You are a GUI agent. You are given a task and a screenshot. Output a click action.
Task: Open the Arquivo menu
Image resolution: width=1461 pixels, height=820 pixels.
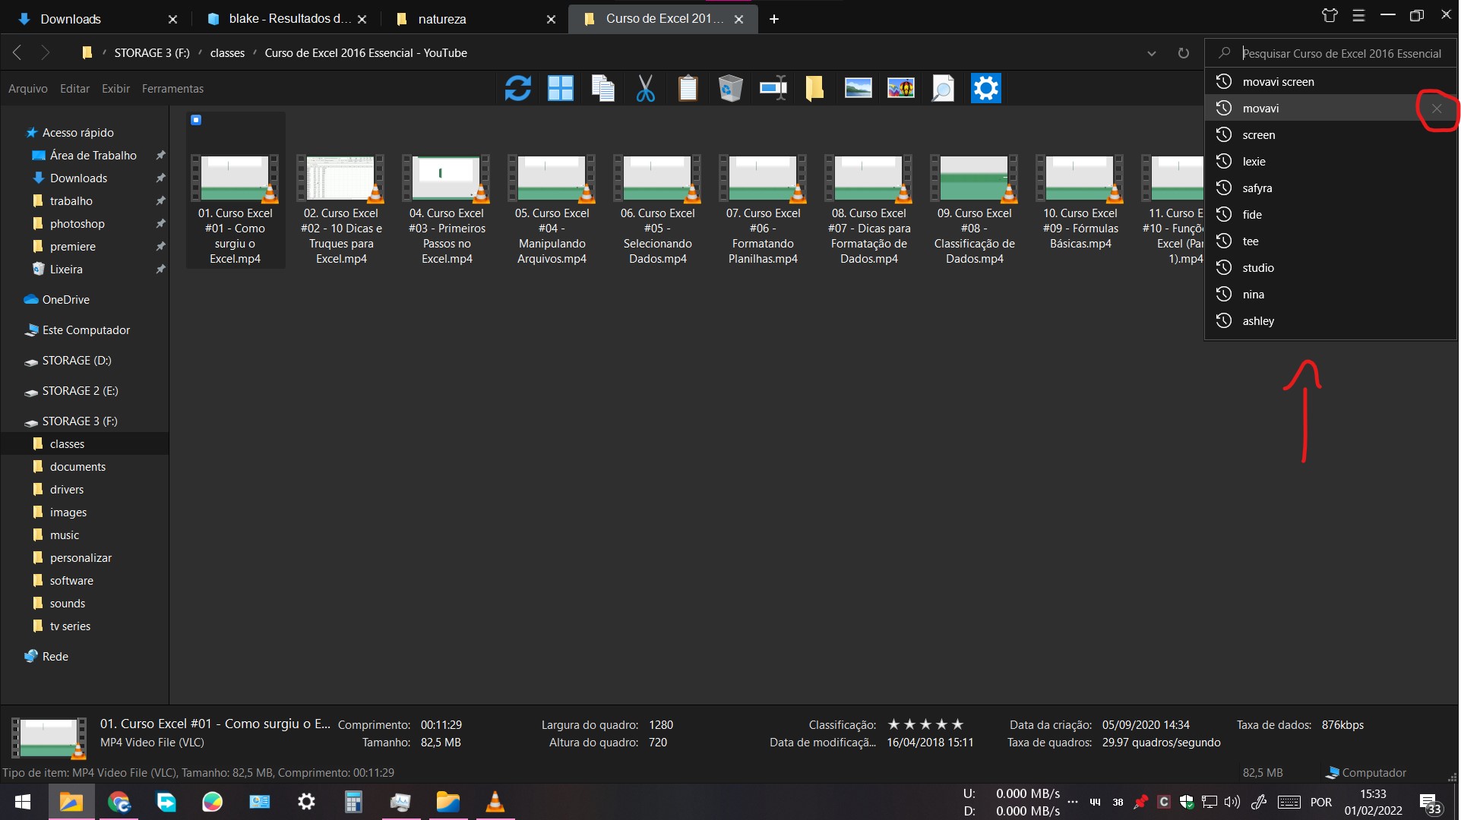pos(28,89)
